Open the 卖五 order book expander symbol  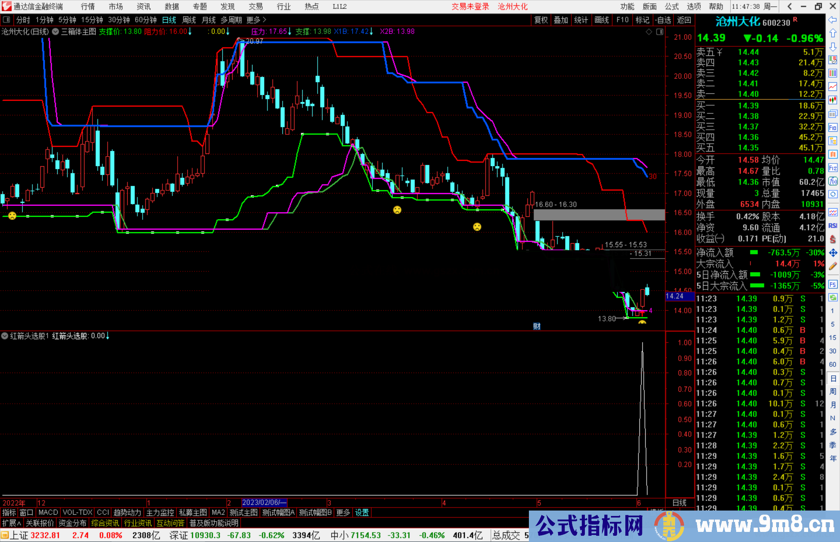pos(719,52)
